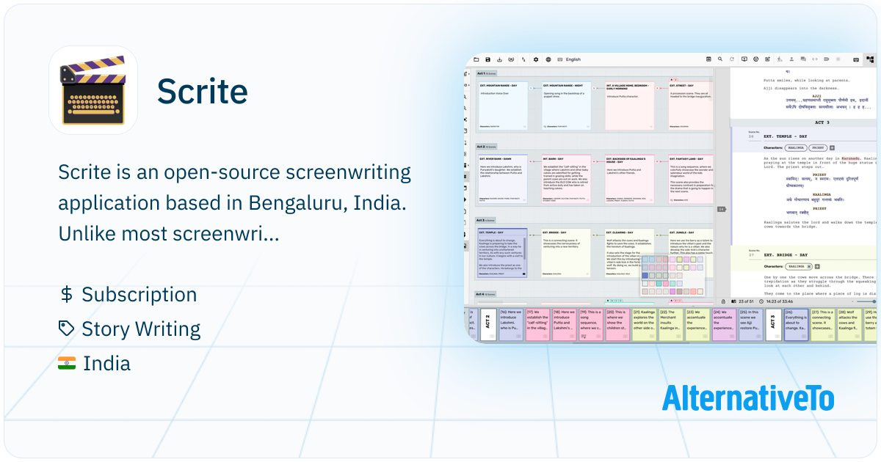
Task: Toggle the structure view icon at top right
Action: coord(871,59)
